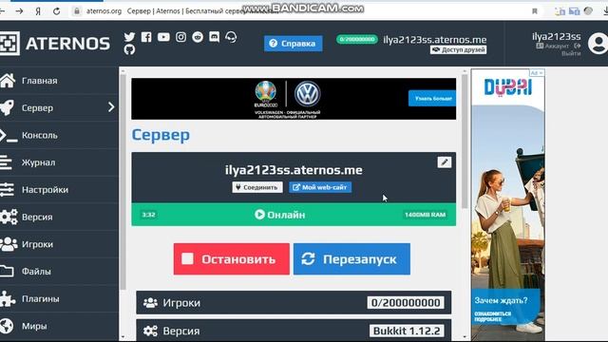This screenshot has width=608, height=342.
Task: Open Главная in the sidebar
Action: pos(59,81)
